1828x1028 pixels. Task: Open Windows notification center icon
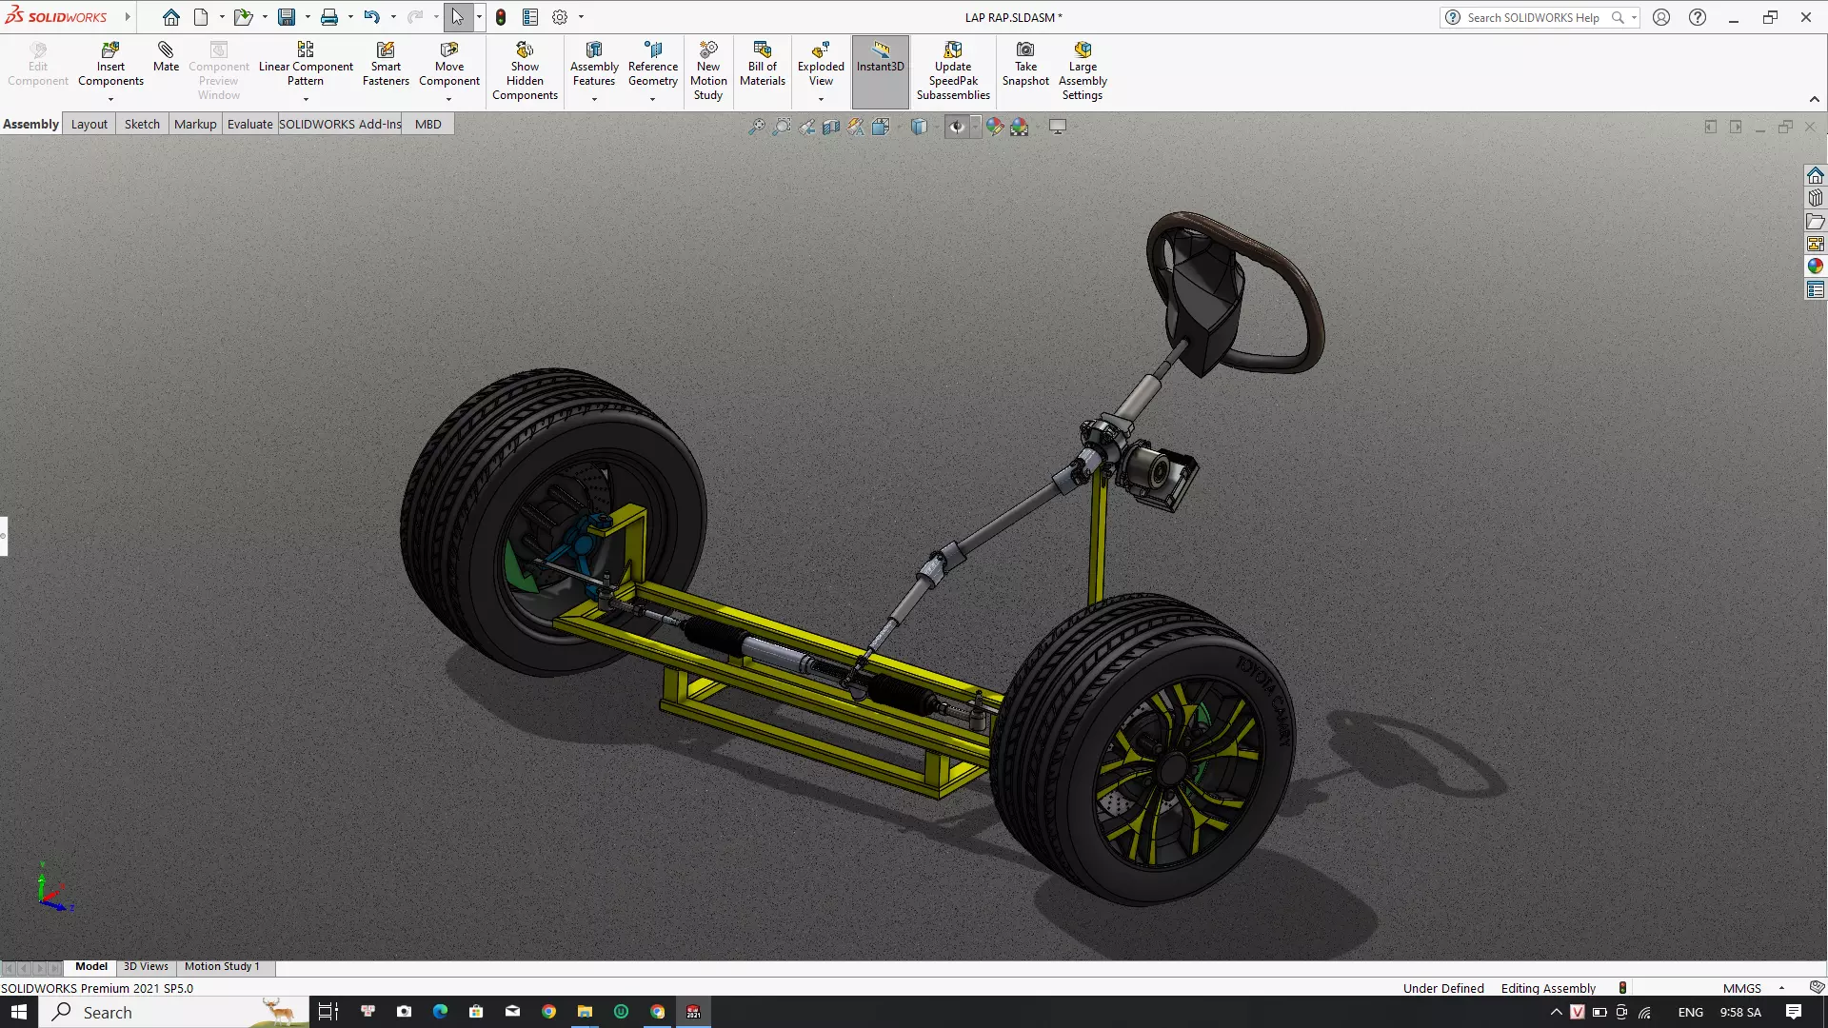(x=1794, y=1012)
